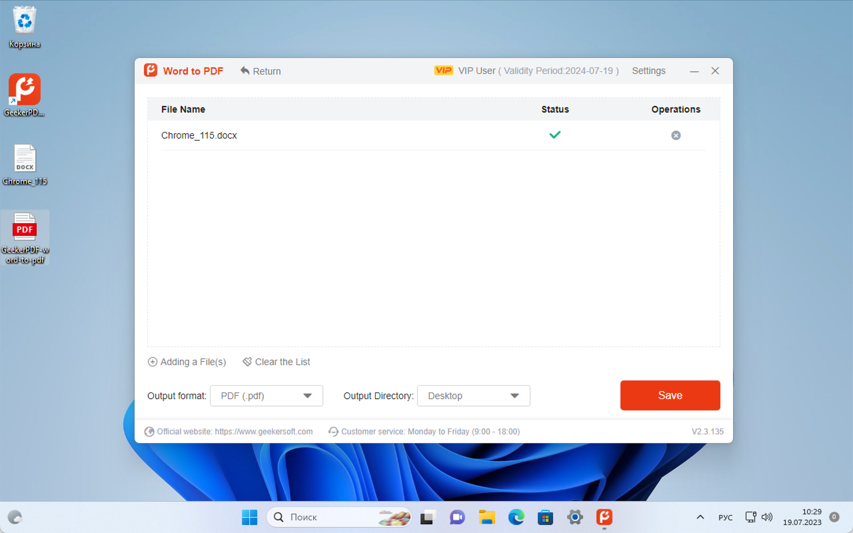This screenshot has height=533, width=853.
Task: Select the Chrome_115.docx file row
Action: [x=433, y=135]
